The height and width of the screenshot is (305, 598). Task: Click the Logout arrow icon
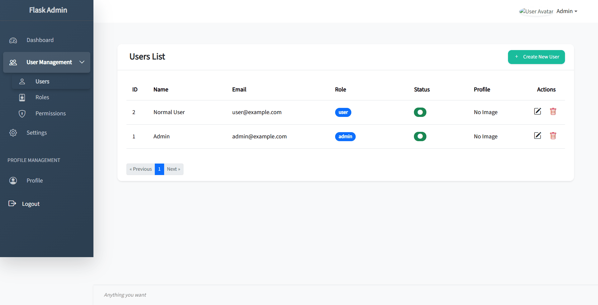pos(12,204)
